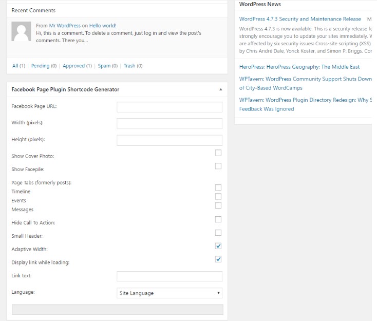Collapse the Facebook Page Plugin panel
Image resolution: width=377 pixels, height=321 pixels.
click(221, 89)
